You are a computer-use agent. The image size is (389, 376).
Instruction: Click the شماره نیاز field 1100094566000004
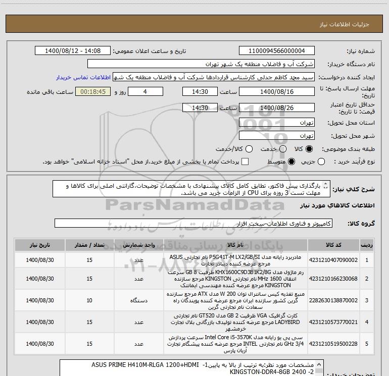[277, 51]
